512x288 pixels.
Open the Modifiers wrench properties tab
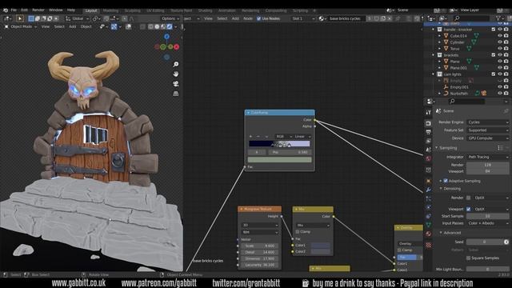(429, 190)
